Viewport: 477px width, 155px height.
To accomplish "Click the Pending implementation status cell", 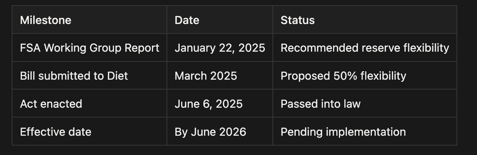I will coord(343,132).
